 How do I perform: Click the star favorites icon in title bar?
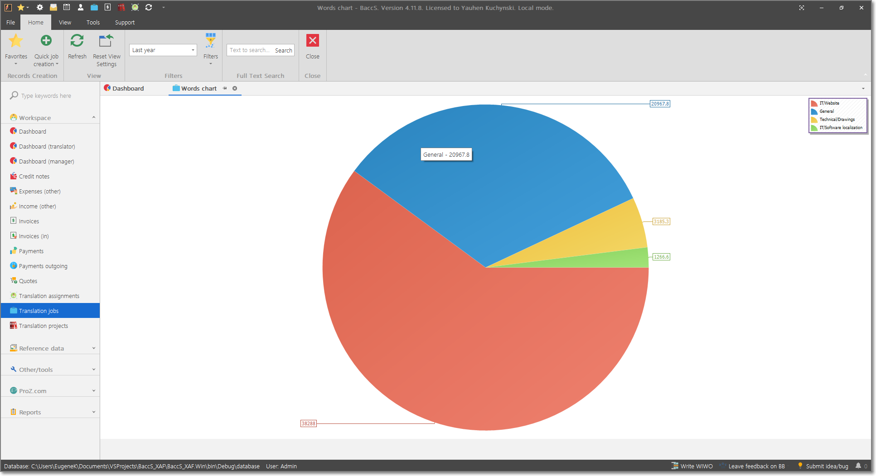21,7
